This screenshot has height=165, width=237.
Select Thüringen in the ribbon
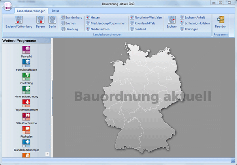(x=189, y=29)
